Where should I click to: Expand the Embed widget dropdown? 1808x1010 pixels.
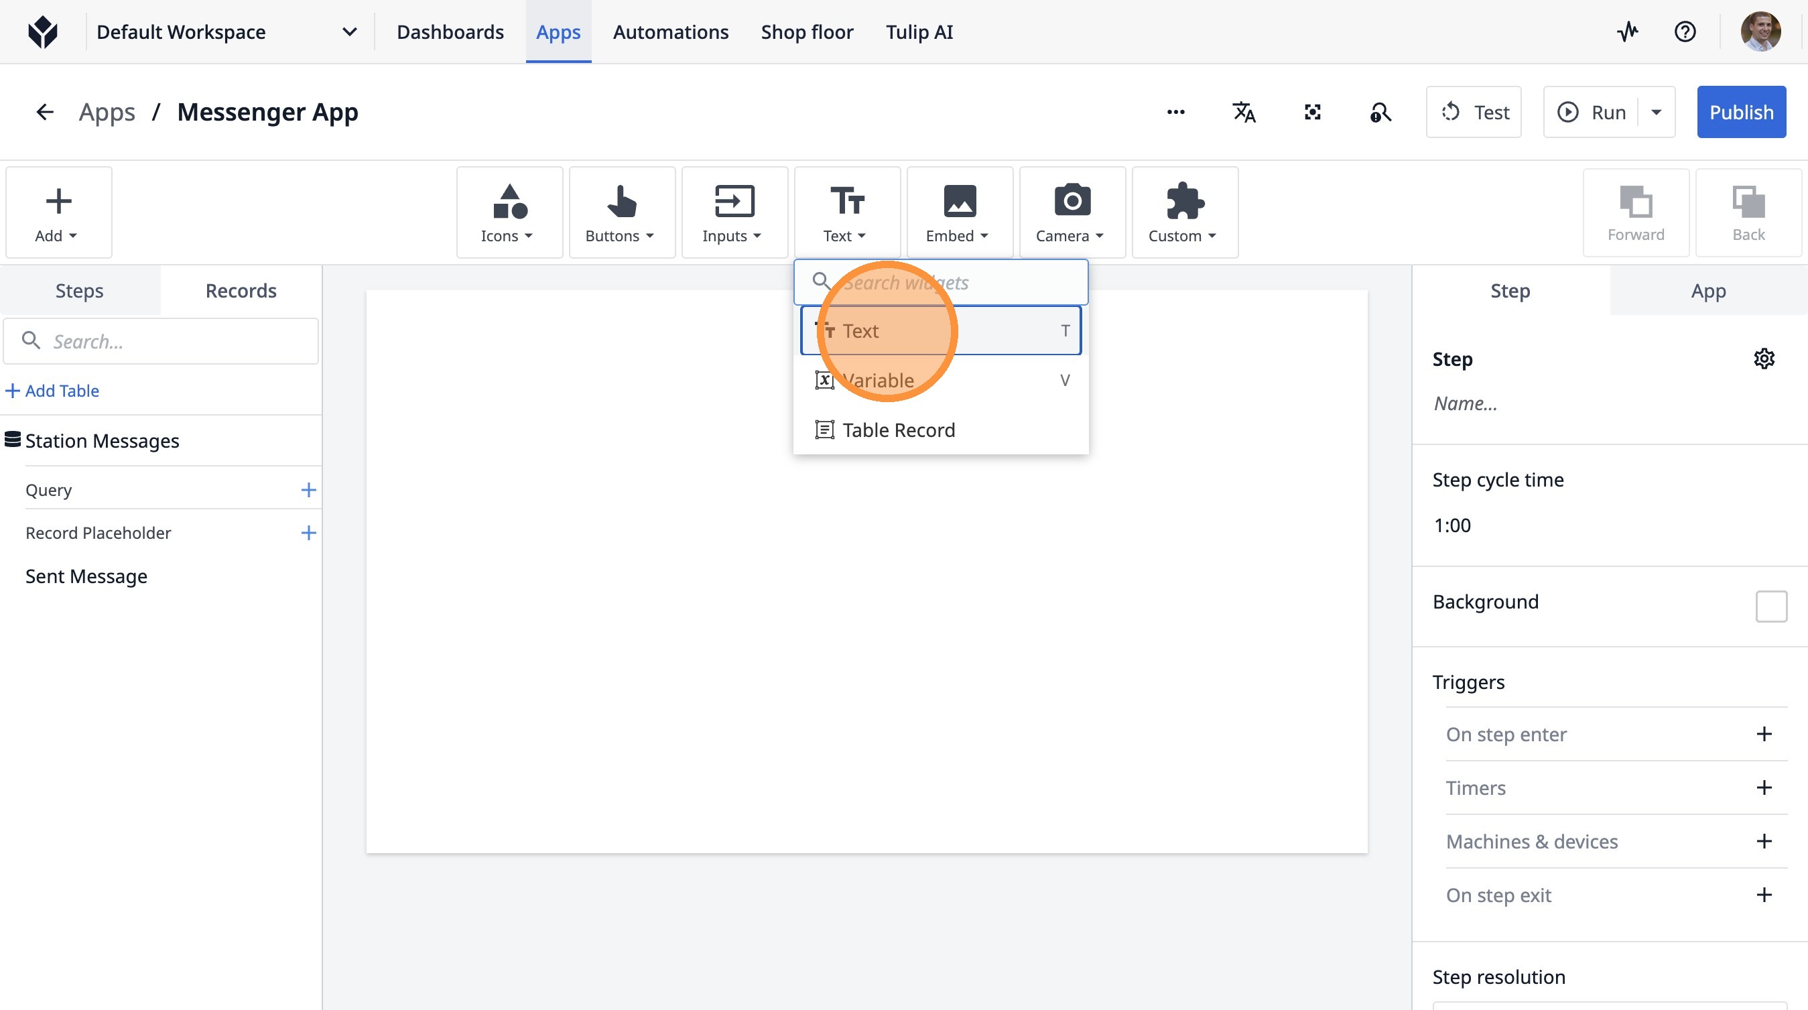[x=959, y=212]
